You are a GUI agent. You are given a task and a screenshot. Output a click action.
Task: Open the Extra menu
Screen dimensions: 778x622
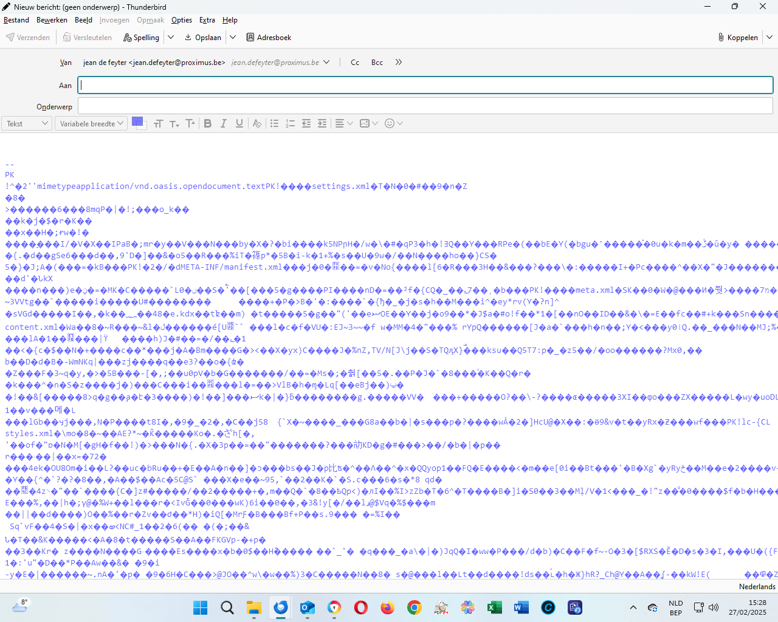[x=207, y=20]
